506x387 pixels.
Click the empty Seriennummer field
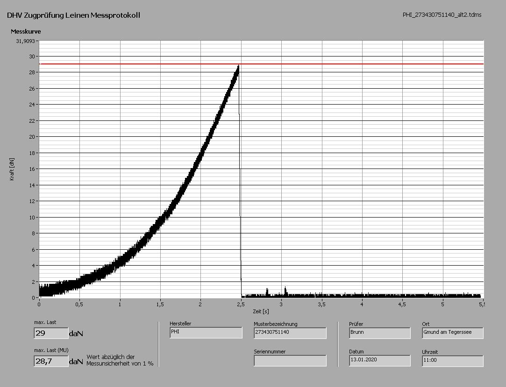point(290,361)
